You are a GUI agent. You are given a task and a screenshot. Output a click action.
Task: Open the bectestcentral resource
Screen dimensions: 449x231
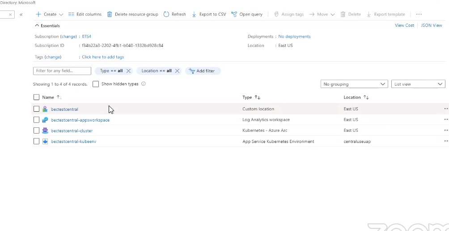coord(64,109)
